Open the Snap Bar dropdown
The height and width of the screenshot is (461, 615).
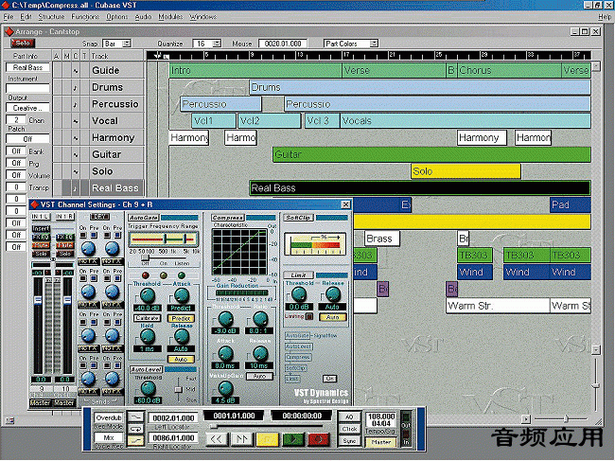(x=116, y=44)
